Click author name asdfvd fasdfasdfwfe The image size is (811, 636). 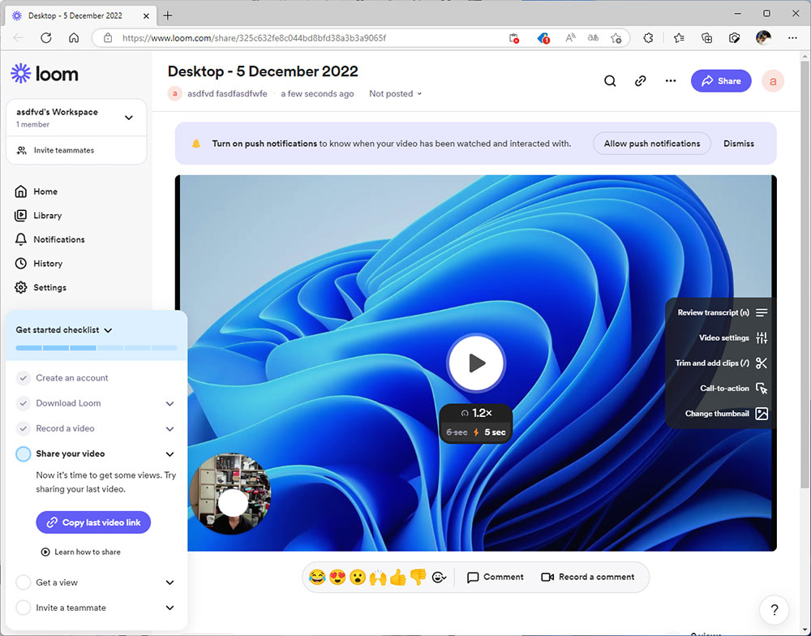coord(227,93)
